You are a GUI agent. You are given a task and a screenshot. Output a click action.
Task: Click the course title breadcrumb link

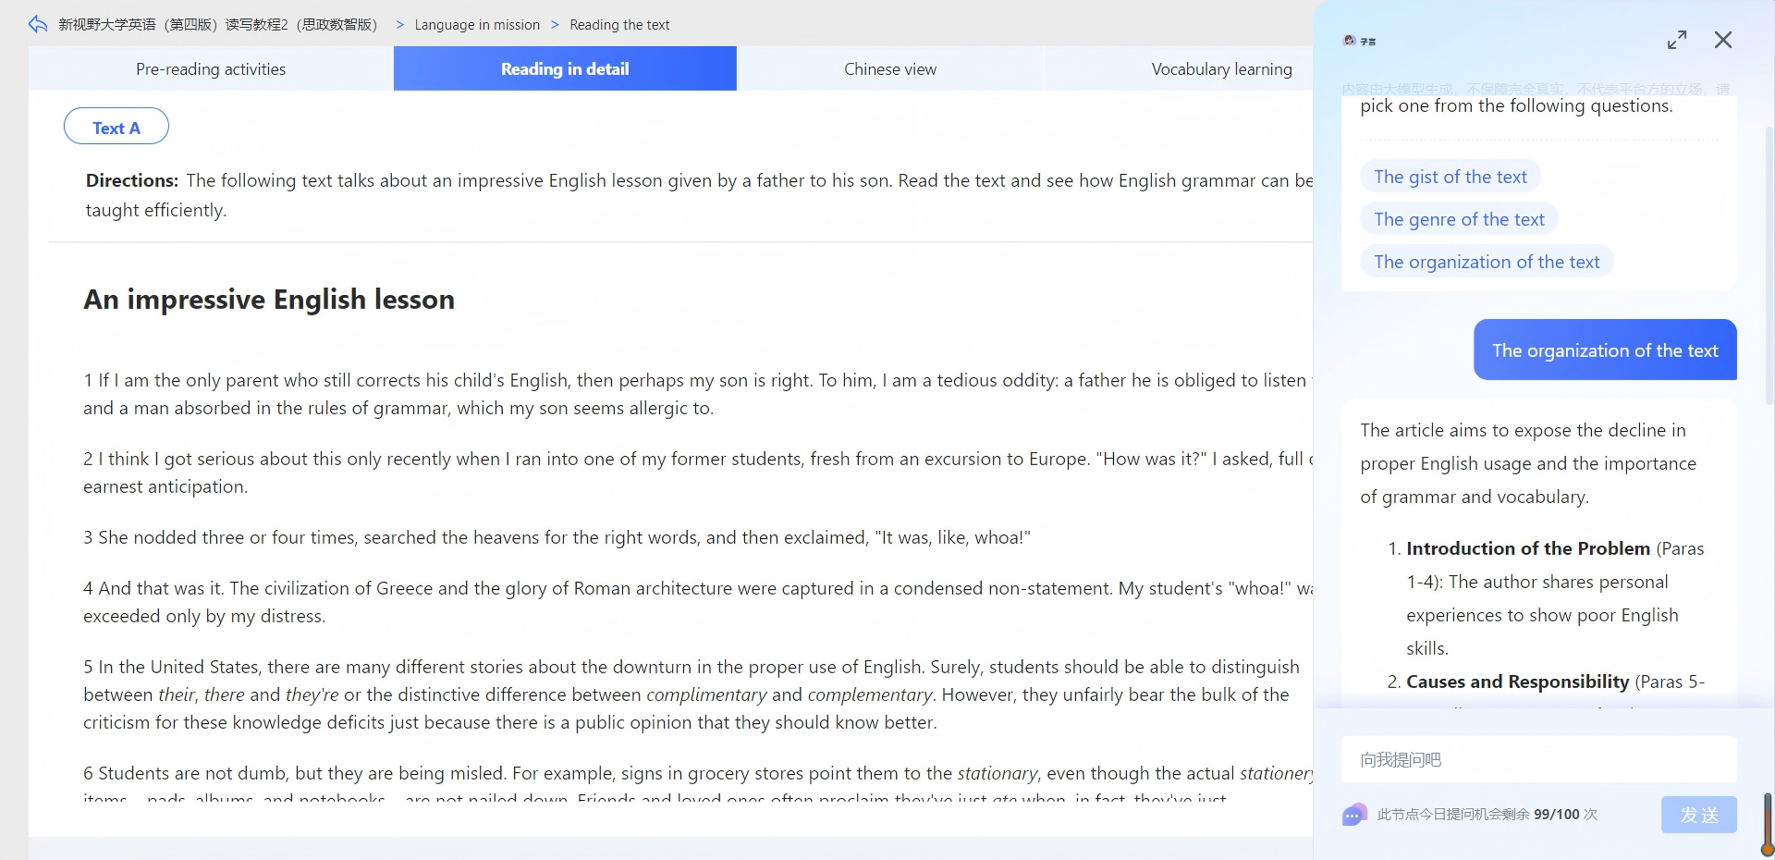[x=218, y=25]
